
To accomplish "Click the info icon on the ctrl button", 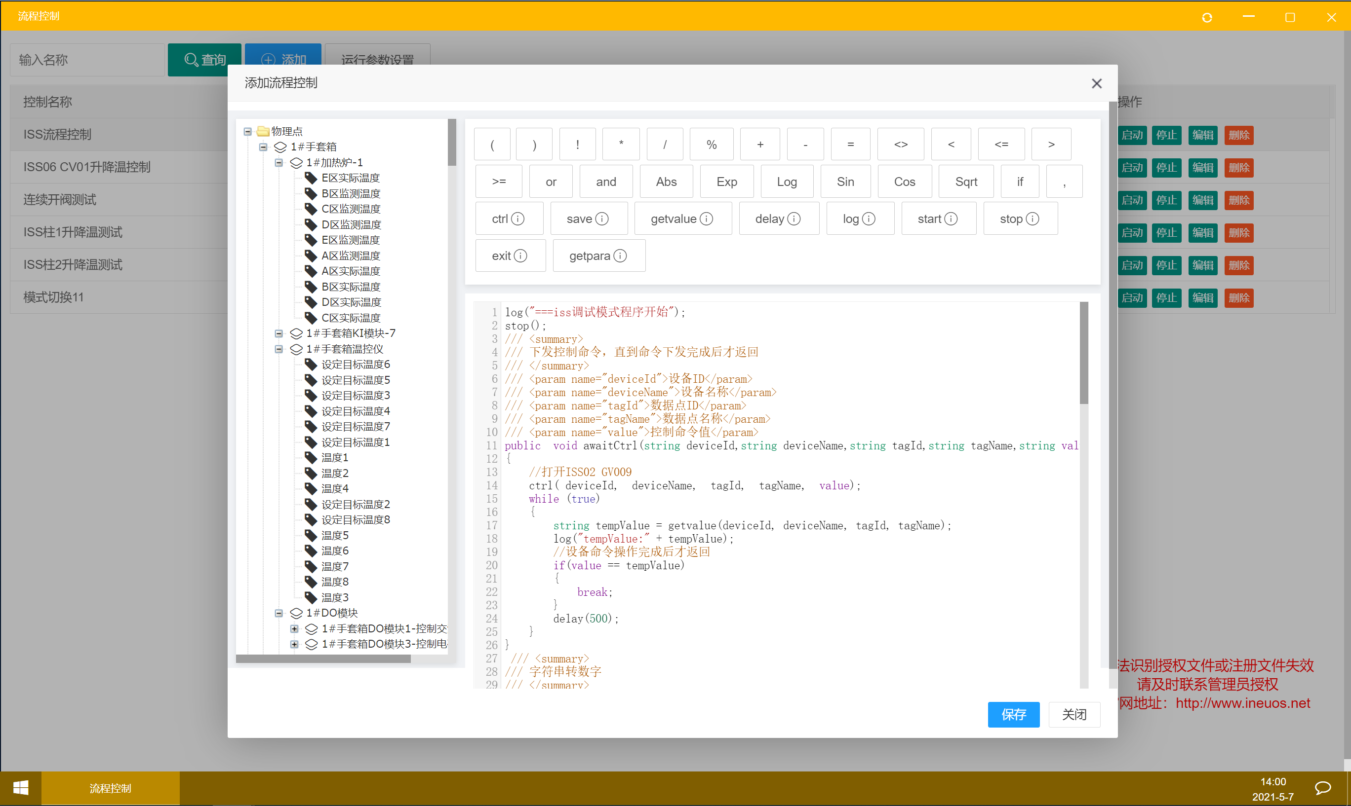I will click(518, 219).
